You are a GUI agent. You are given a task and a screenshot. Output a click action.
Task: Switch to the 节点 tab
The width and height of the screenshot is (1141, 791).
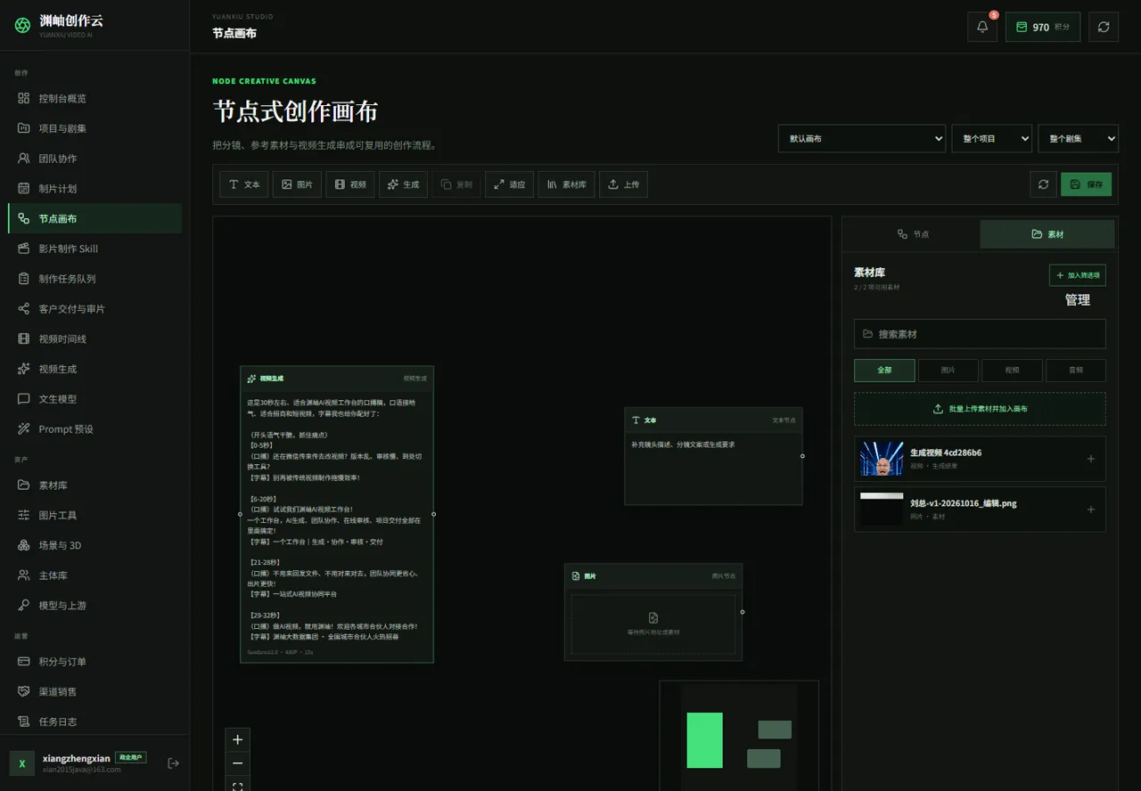(x=913, y=234)
